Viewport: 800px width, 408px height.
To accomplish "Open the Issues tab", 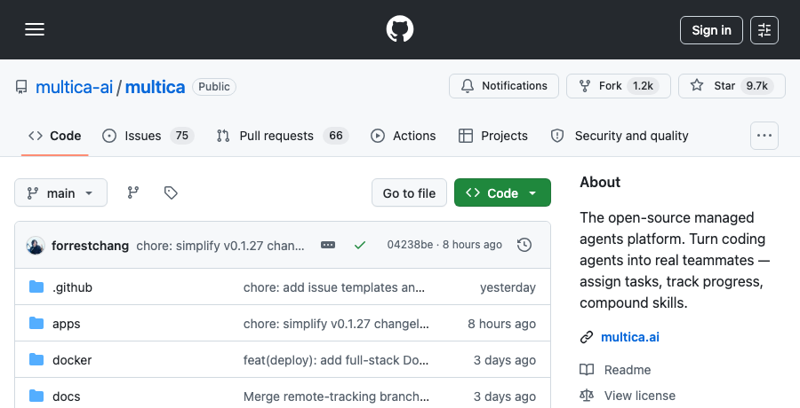I will pos(148,136).
